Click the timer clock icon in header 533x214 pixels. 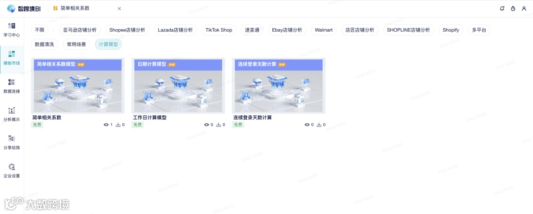pyautogui.click(x=513, y=8)
